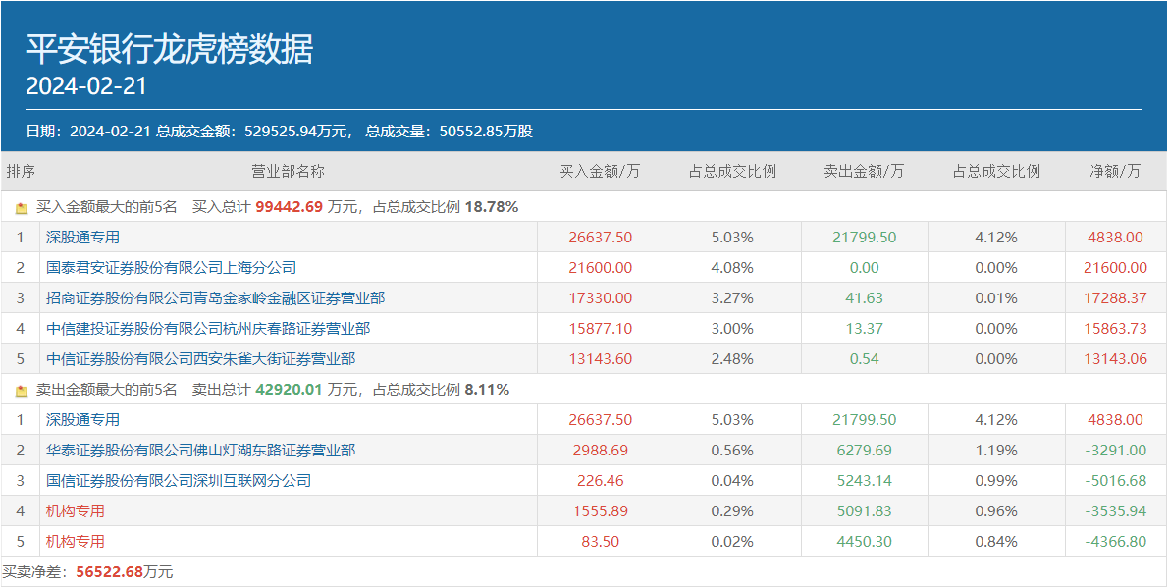
Task: Open 机构专用 link with net amount -4366.80
Action: tap(75, 542)
